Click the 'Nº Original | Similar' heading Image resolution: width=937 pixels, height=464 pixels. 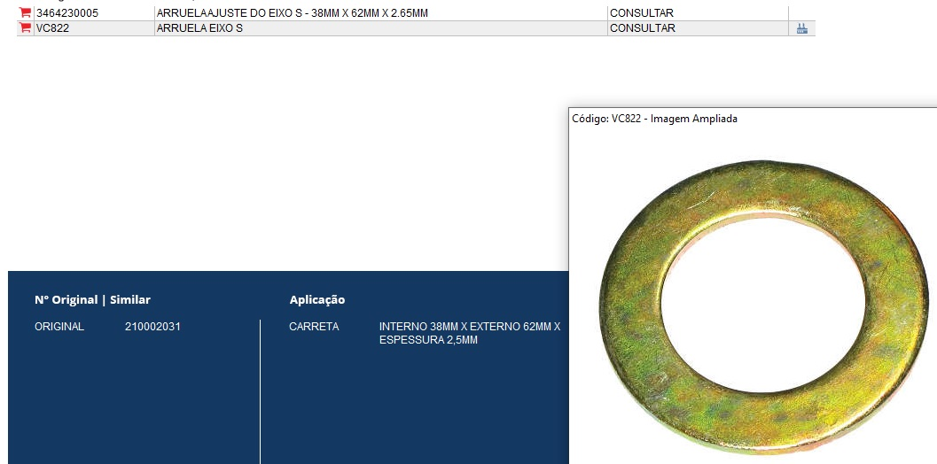(x=92, y=300)
